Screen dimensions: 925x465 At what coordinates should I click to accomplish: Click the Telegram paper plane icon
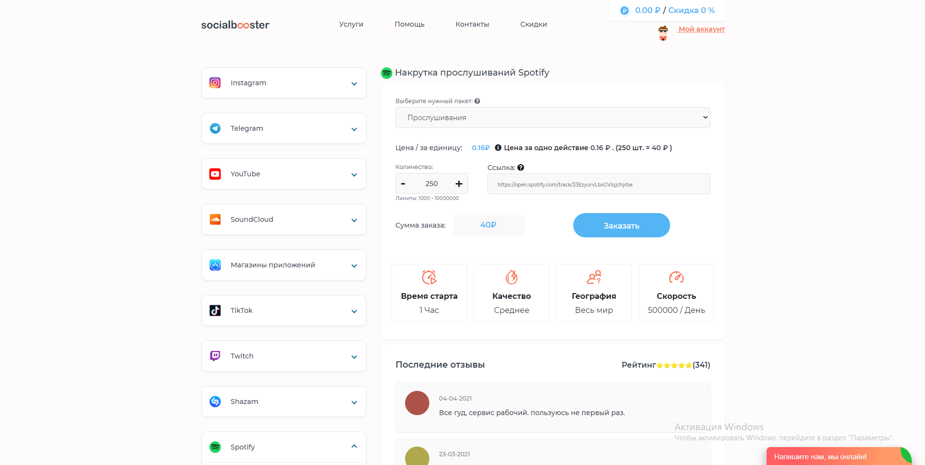tap(215, 128)
